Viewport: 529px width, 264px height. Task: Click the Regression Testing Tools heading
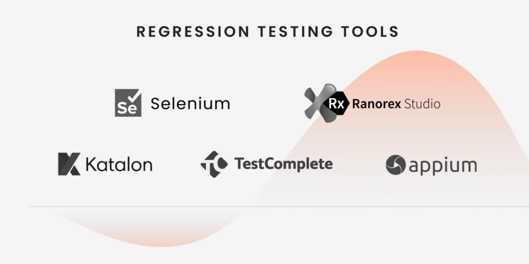pos(268,31)
